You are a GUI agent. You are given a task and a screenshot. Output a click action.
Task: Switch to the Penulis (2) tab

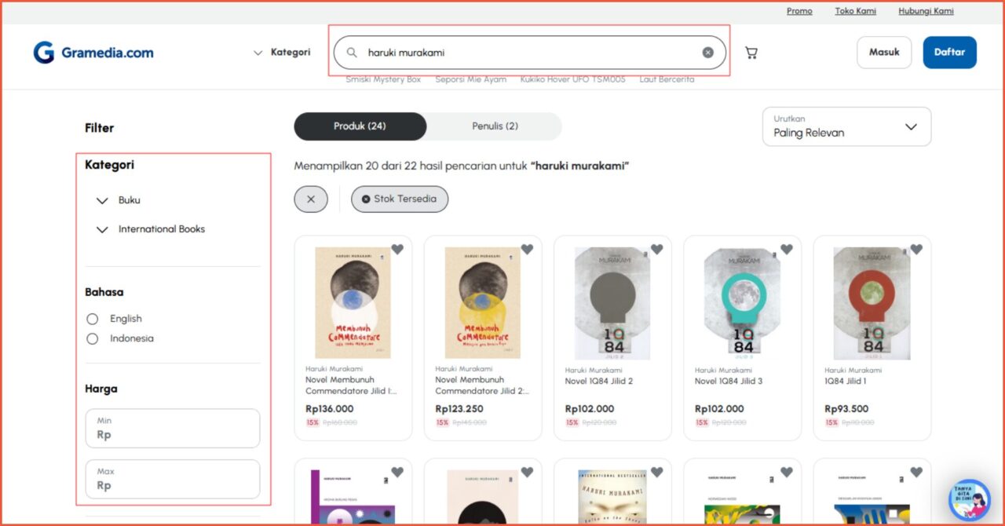point(495,126)
